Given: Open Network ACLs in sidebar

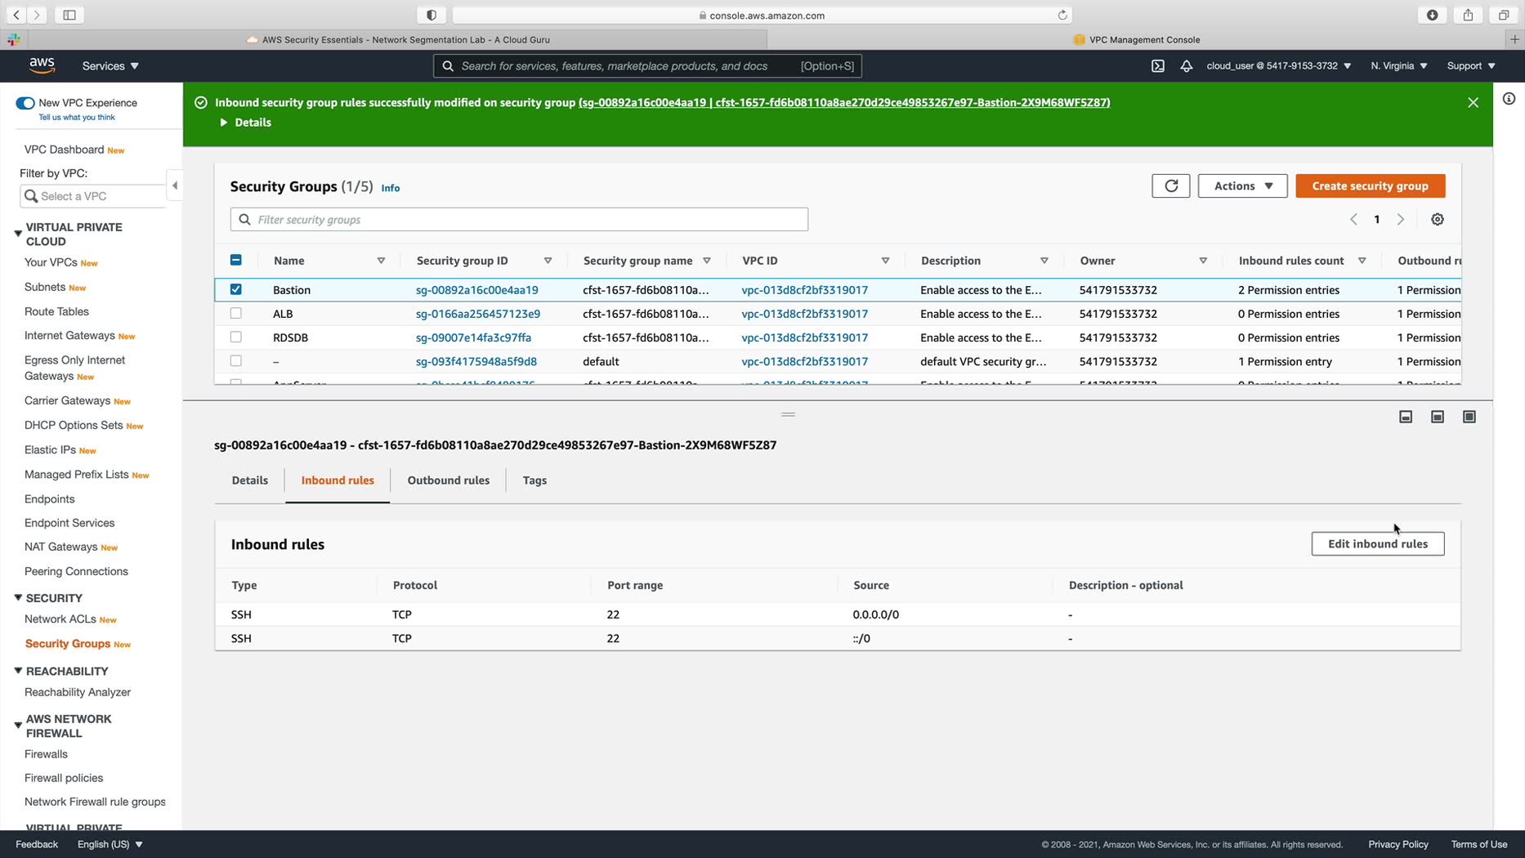Looking at the screenshot, I should click(x=60, y=619).
